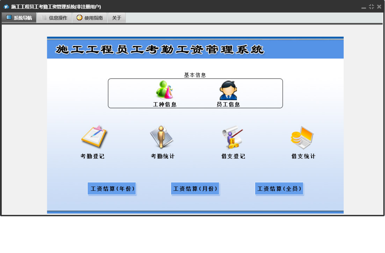Screen dimensions: 385x253
Task: Click the 工种信息 text label
Action: (x=165, y=104)
